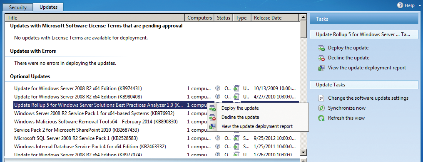The width and height of the screenshot is (423, 162).
Task: Click release date 4/27/2010 cell
Action: point(275,97)
